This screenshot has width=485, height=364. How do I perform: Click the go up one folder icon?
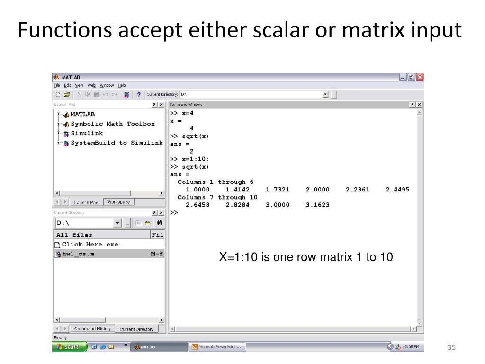(138, 223)
